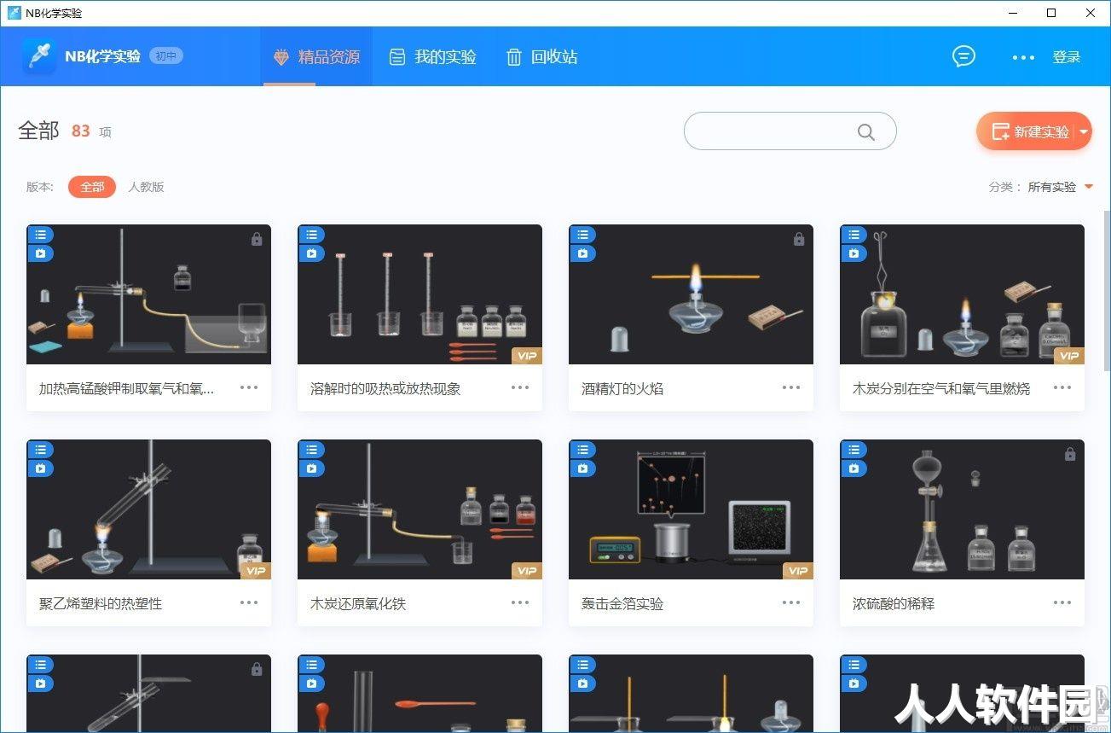Click the NB化学实验 dropper logo icon
Viewport: 1111px width, 733px height.
coord(39,56)
